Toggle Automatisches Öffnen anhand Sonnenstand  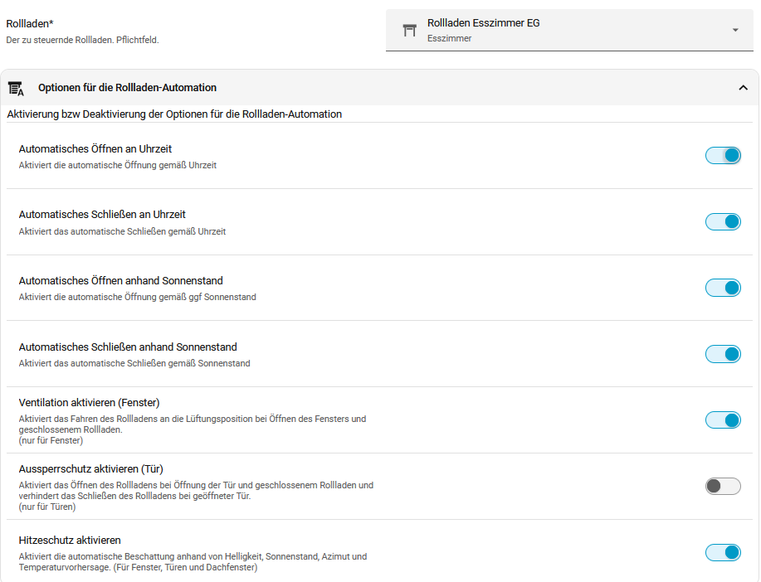coord(723,288)
